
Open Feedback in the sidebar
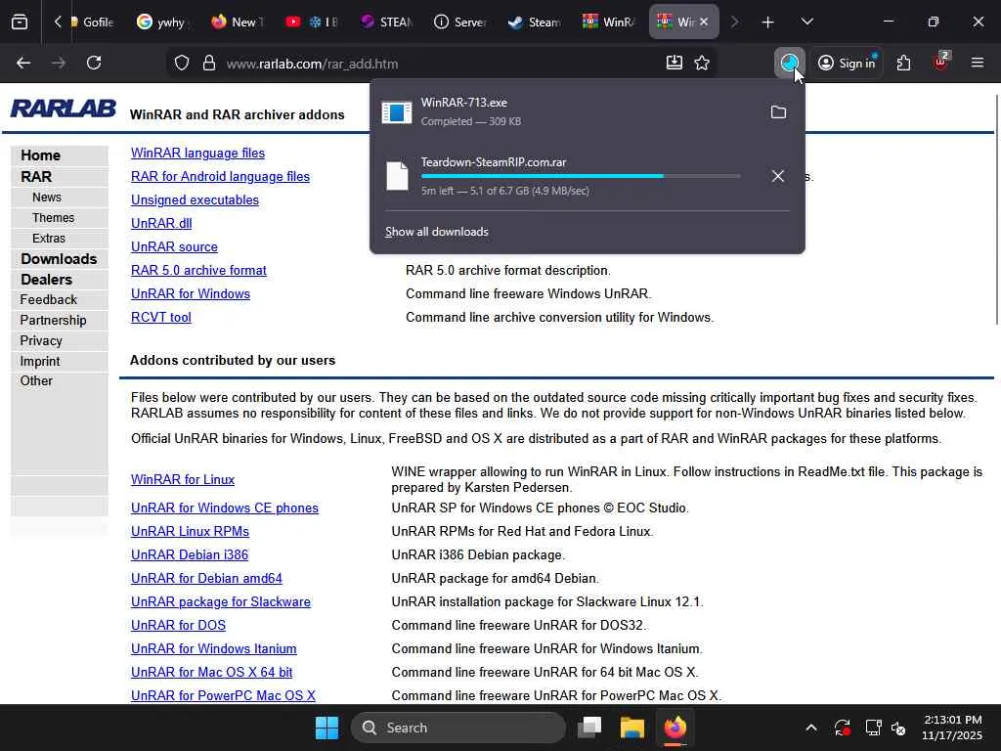pos(48,299)
